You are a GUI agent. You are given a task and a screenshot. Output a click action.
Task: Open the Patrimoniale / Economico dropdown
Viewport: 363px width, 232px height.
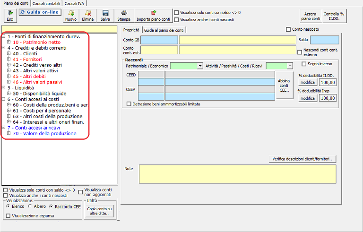pos(200,66)
